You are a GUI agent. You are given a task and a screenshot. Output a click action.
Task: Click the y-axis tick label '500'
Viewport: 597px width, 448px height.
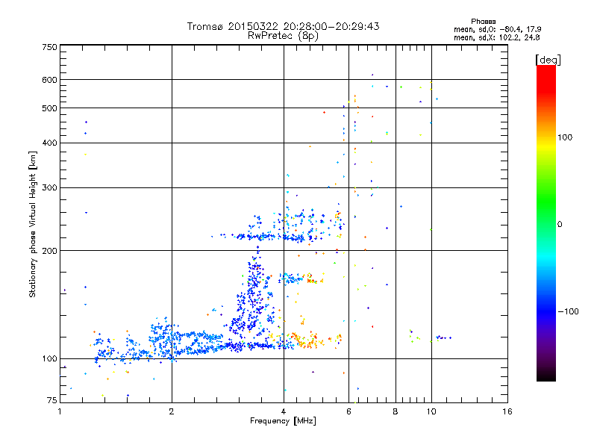tap(50, 108)
